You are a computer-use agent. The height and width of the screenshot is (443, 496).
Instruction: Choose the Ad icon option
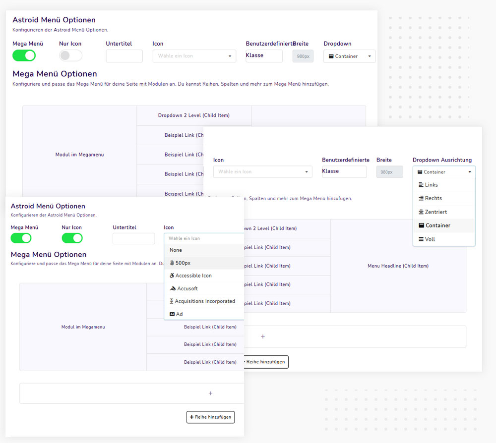tap(179, 314)
